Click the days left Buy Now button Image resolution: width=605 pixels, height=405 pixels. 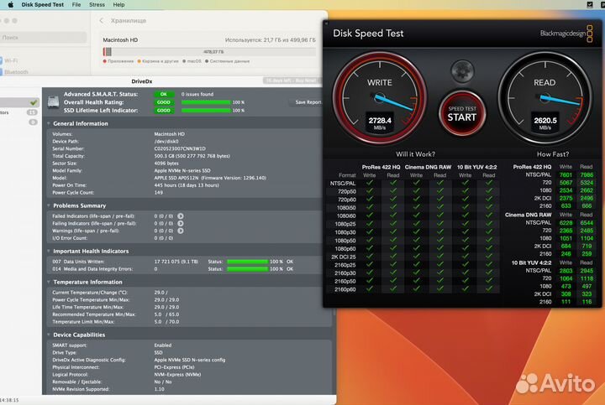pyautogui.click(x=292, y=80)
